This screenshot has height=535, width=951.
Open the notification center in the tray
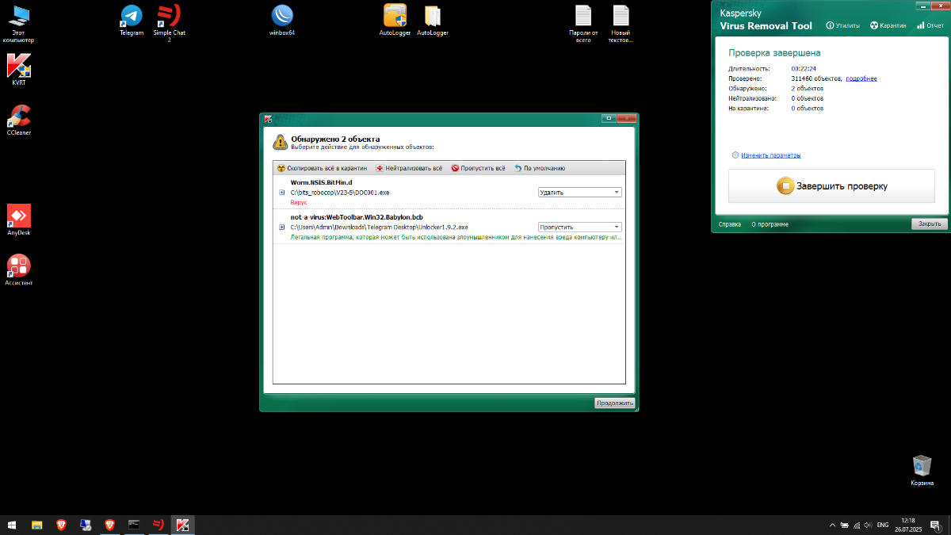pos(935,525)
